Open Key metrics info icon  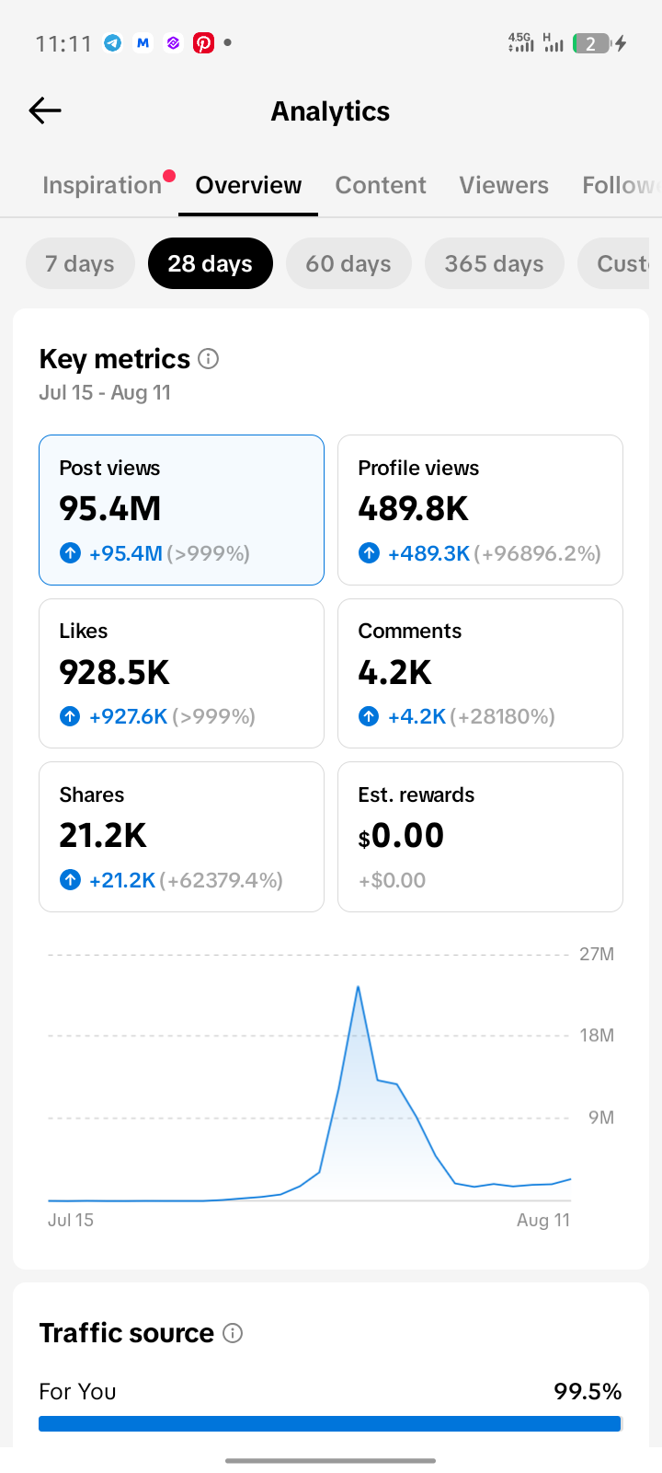click(x=209, y=358)
